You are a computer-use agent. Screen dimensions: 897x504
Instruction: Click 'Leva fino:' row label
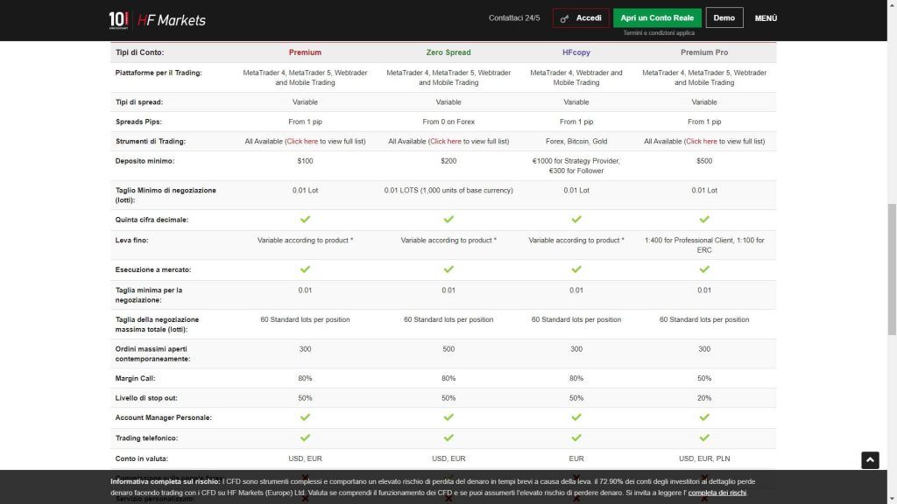click(x=131, y=240)
